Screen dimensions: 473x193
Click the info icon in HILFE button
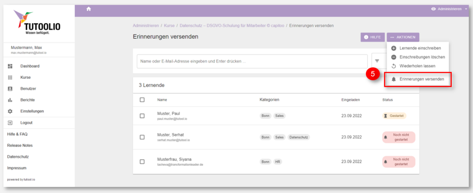(x=366, y=37)
